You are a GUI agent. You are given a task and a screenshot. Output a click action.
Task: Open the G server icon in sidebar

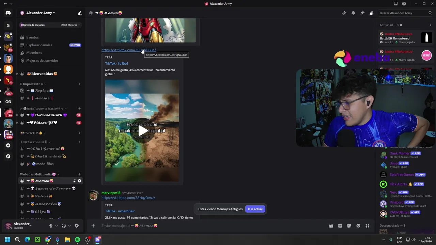coord(8,25)
